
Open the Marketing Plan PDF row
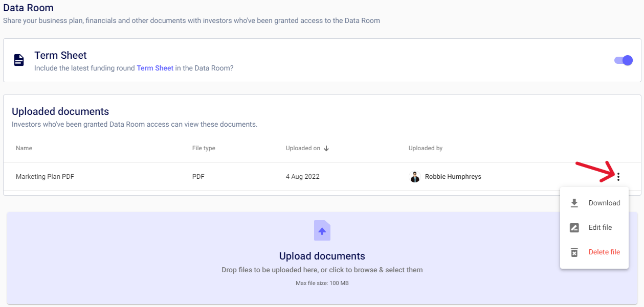point(322,177)
